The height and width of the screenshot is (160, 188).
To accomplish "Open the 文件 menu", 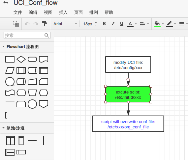I will [18, 13].
